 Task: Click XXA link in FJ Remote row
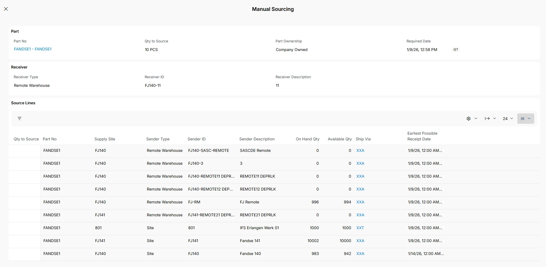pos(360,202)
